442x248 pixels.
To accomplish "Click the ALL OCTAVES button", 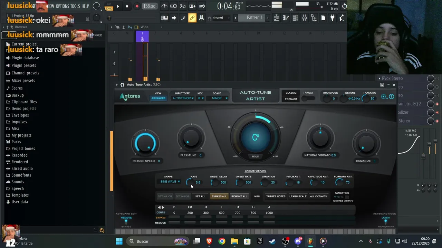I will coord(318,196).
